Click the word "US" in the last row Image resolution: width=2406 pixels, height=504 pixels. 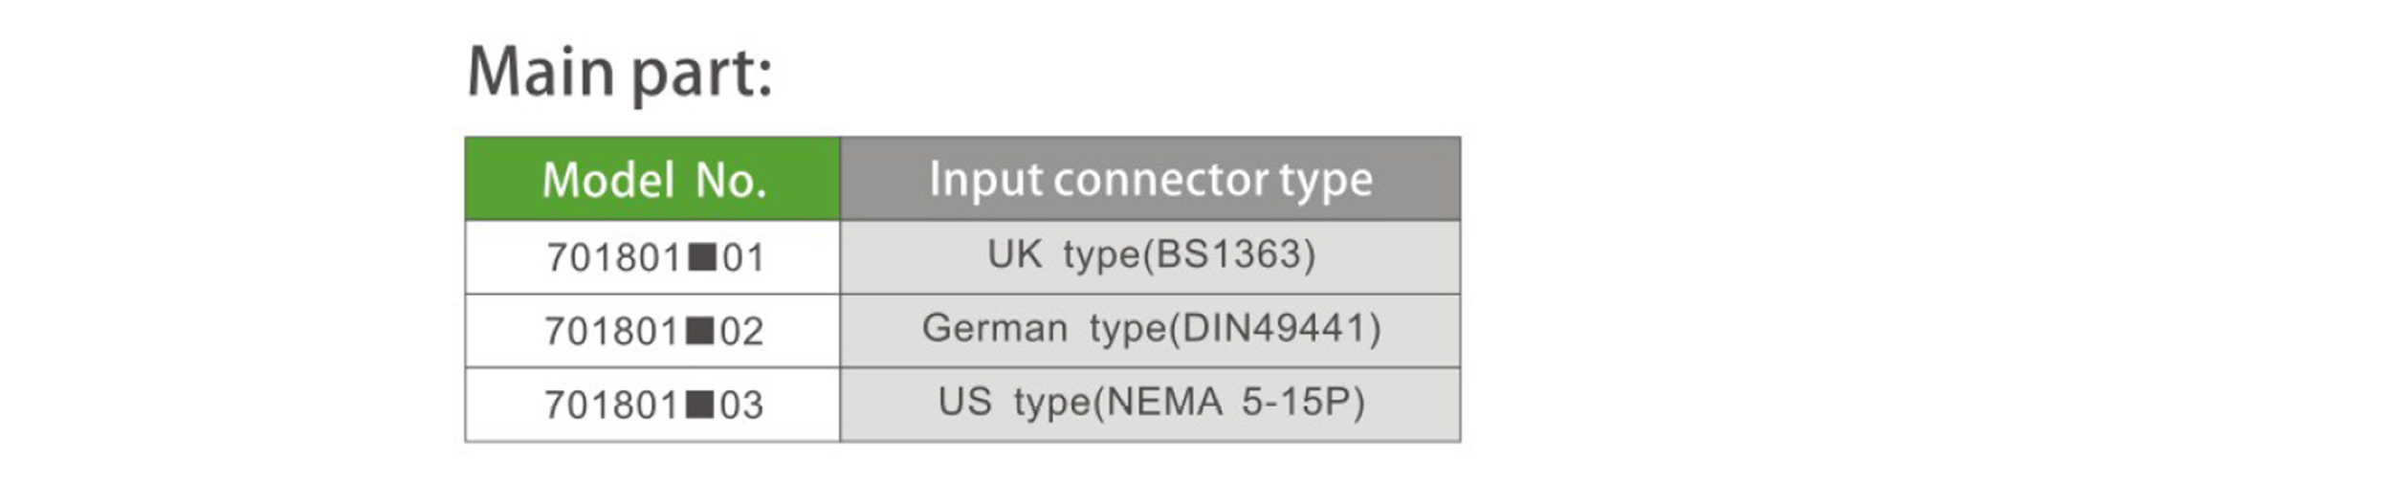pos(964,403)
